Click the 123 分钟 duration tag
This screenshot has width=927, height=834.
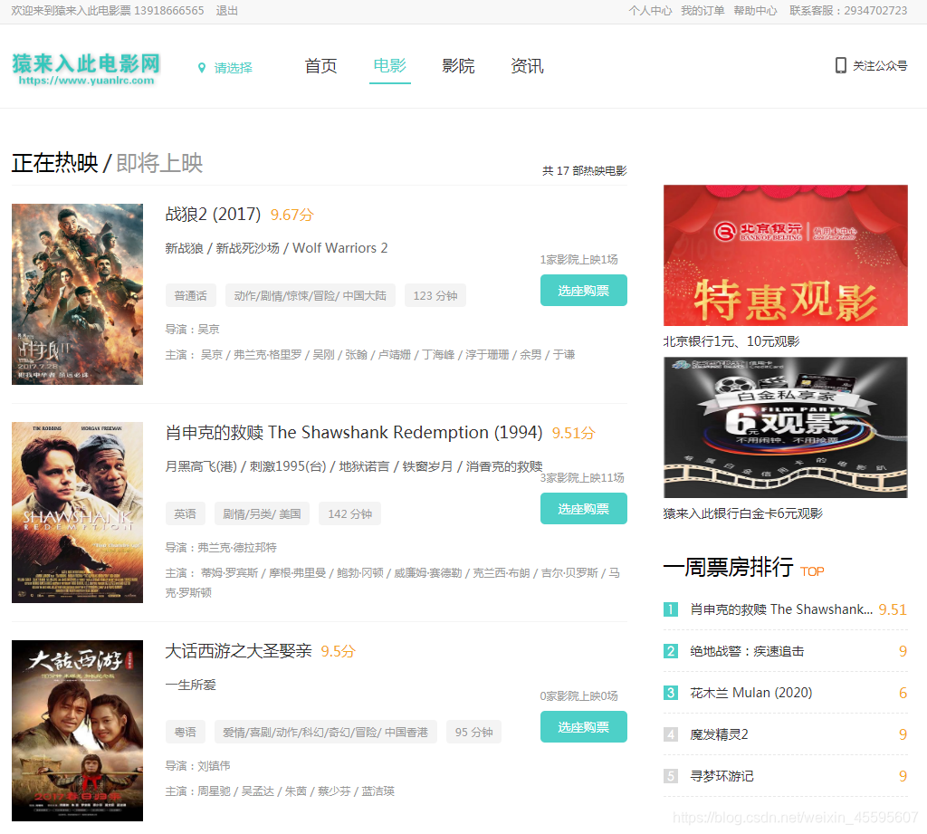tap(435, 296)
